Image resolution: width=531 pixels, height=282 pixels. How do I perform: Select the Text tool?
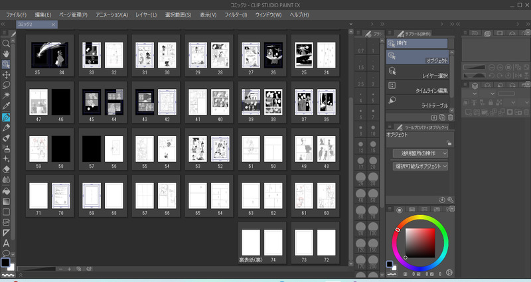pyautogui.click(x=6, y=244)
